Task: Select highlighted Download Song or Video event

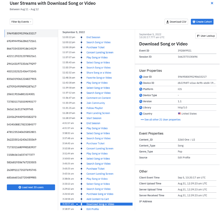Action: 96,204
